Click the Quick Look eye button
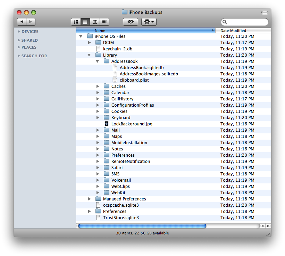This screenshot has width=285, height=256. (x=131, y=22)
